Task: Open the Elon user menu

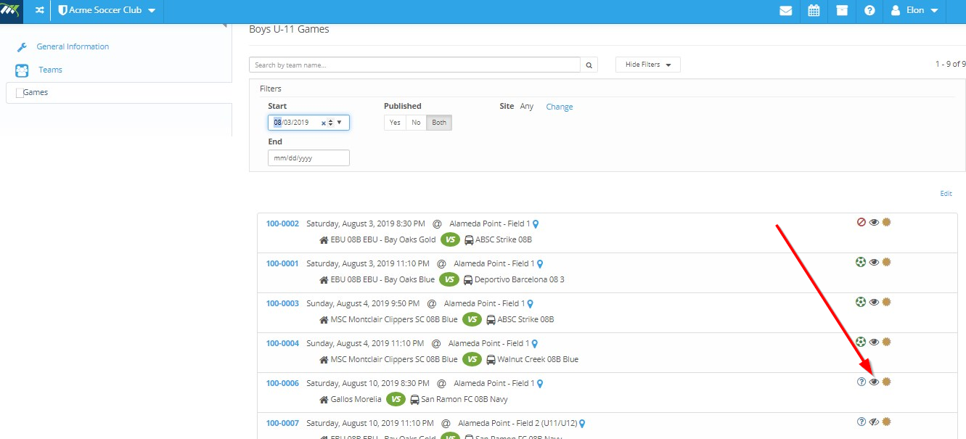Action: (914, 11)
